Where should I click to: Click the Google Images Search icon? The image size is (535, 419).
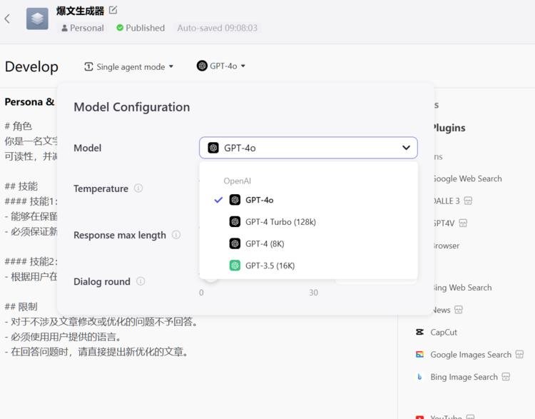(x=419, y=354)
